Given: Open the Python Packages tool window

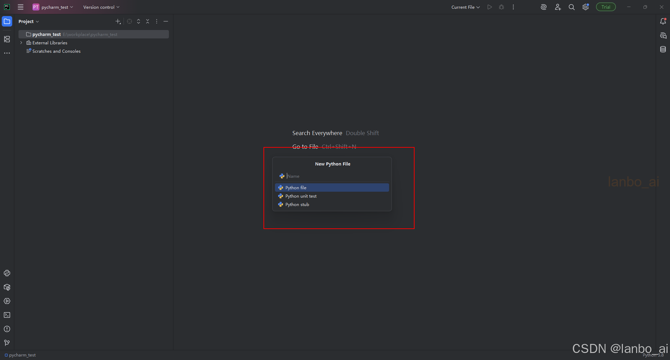Looking at the screenshot, I should point(7,287).
